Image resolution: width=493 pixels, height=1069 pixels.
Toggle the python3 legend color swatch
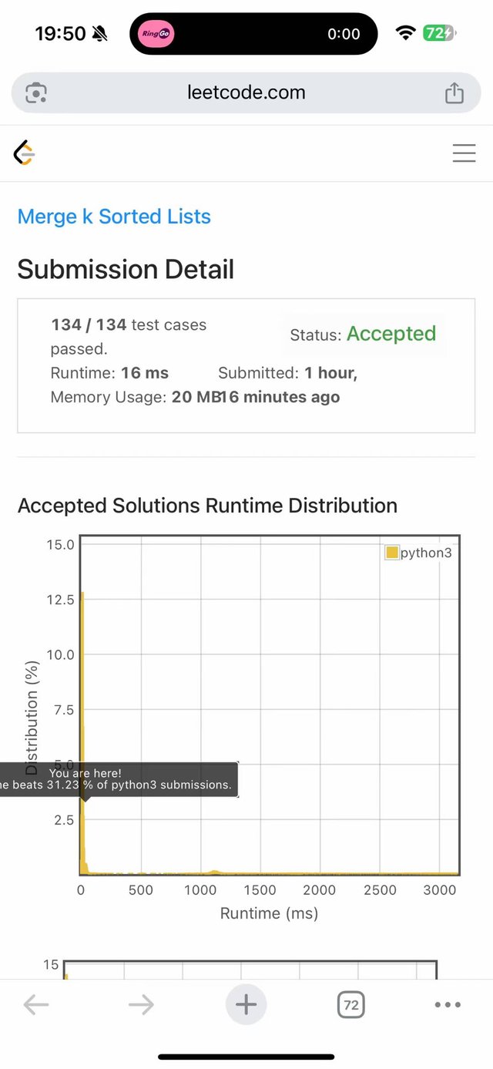tap(392, 553)
